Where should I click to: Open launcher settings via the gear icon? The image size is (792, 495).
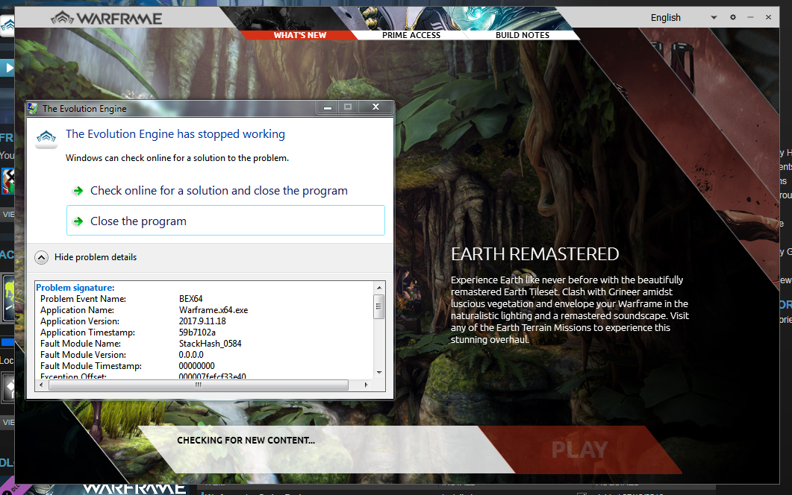(x=732, y=17)
